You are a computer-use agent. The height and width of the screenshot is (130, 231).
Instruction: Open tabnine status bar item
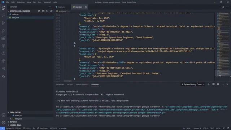click(63, 129)
